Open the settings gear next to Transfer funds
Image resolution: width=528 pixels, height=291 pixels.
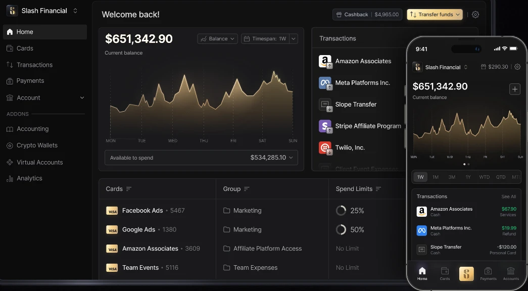[475, 15]
